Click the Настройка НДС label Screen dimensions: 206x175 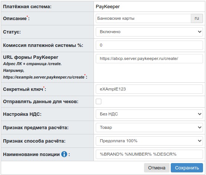point(22,114)
